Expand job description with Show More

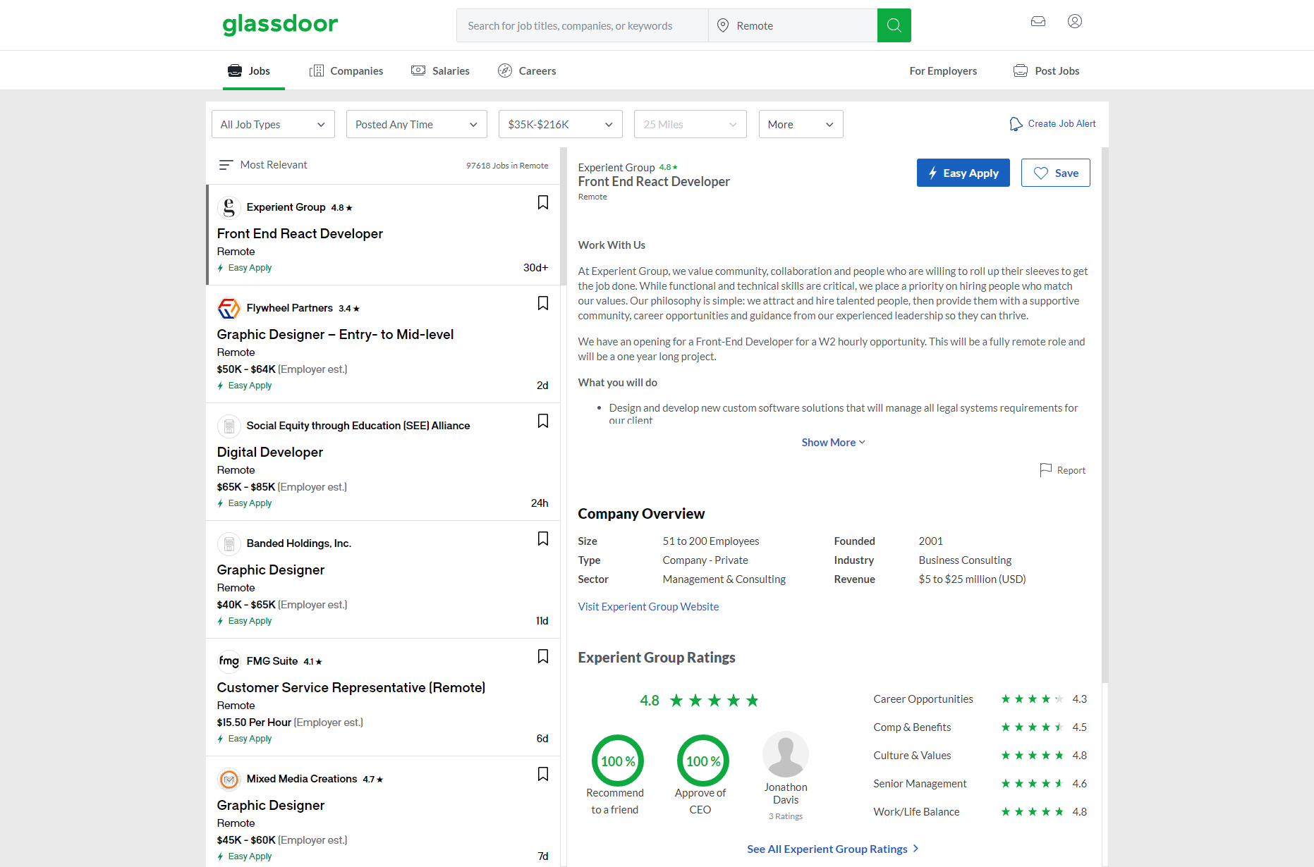(x=833, y=442)
